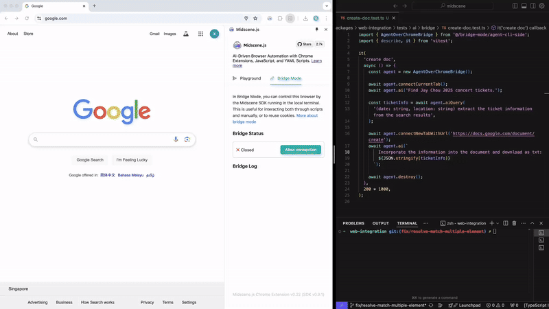Select the TERMINAL panel tab
The height and width of the screenshot is (309, 549).
tap(407, 223)
